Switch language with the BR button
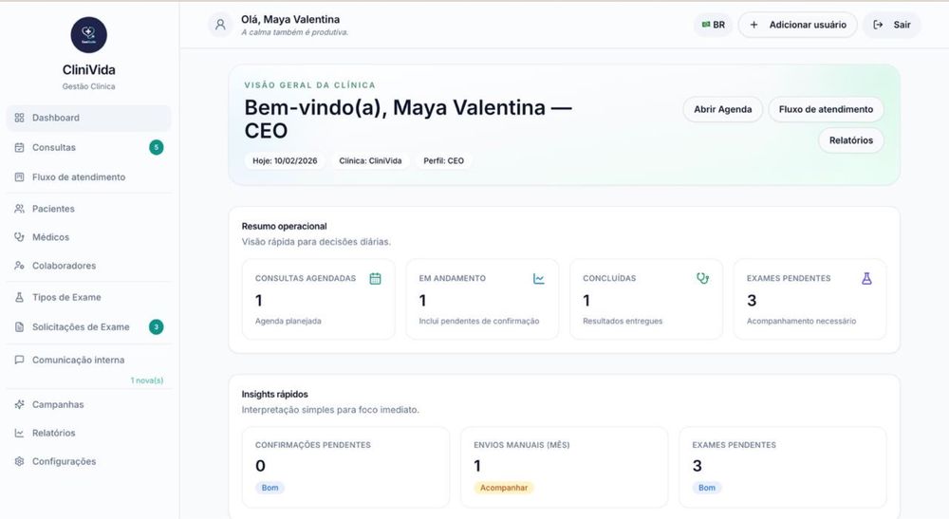The width and height of the screenshot is (949, 519). click(x=713, y=25)
